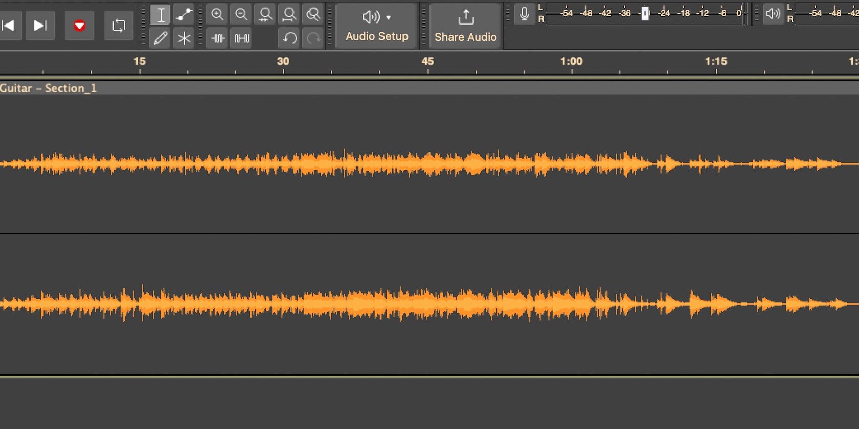Click the Skip to End button
Screen dimensions: 859x429
click(40, 26)
